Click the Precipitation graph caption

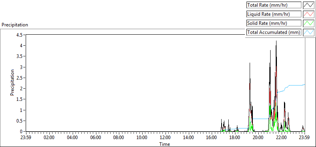[x=15, y=25]
